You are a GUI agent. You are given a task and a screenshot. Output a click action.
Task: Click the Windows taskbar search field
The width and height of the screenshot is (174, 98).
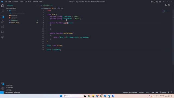pos(73,96)
